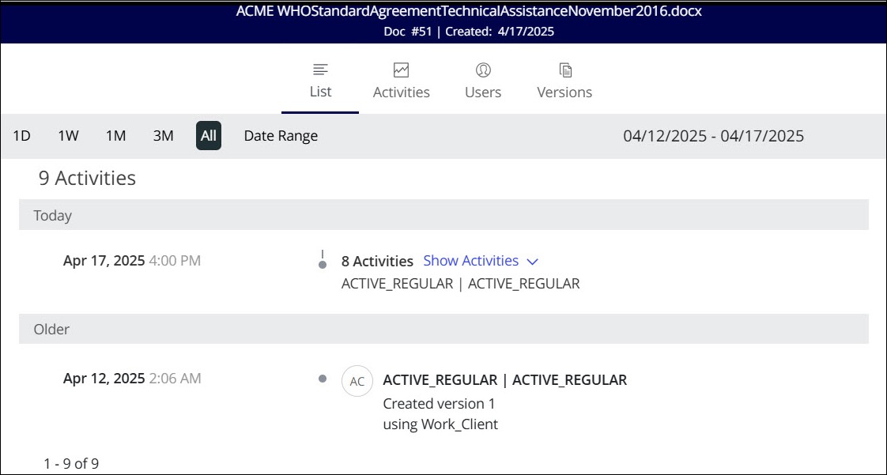Image resolution: width=887 pixels, height=475 pixels.
Task: Select the 1D time range filter
Action: (21, 136)
